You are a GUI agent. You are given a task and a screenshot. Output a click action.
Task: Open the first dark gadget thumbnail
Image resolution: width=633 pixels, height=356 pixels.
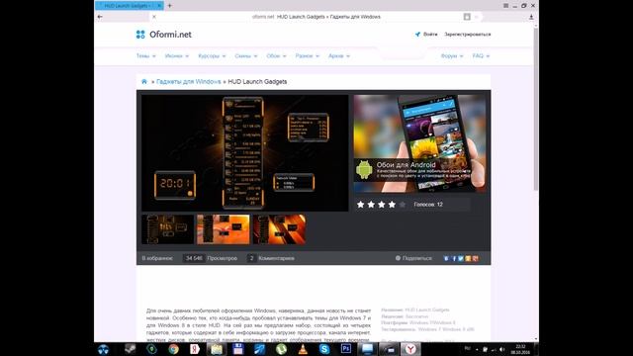[168, 229]
